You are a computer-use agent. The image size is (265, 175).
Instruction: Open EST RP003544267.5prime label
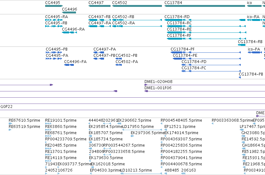[124, 145]
